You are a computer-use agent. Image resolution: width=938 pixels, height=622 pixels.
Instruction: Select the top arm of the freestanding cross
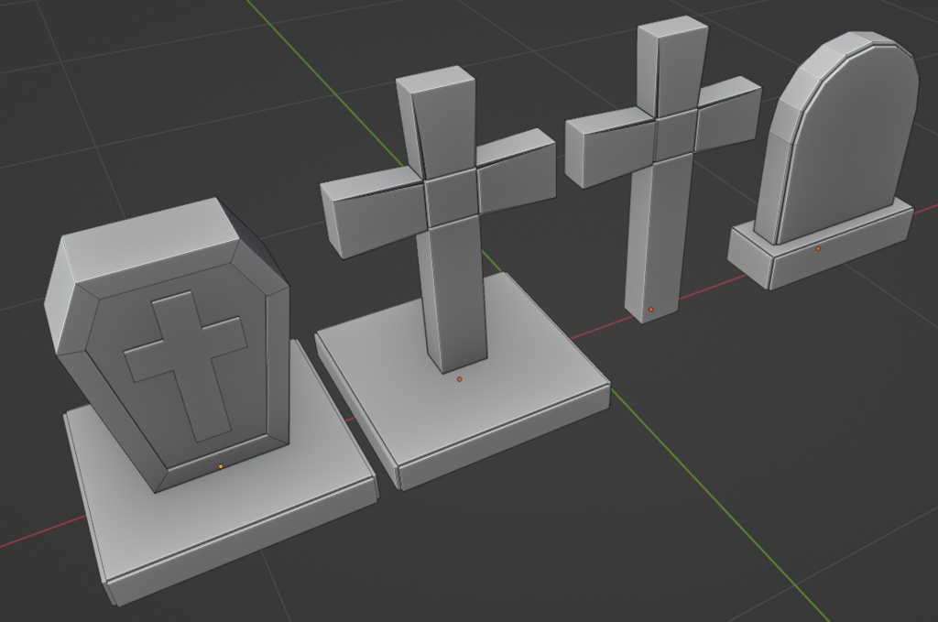tap(674, 69)
